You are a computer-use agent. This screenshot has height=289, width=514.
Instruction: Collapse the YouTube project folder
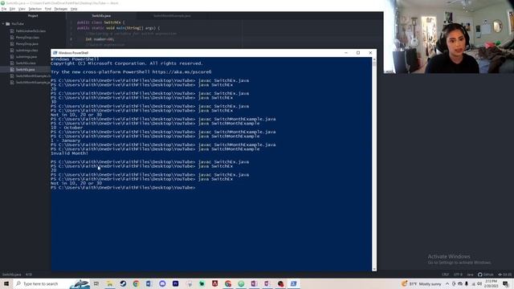pyautogui.click(x=3, y=24)
